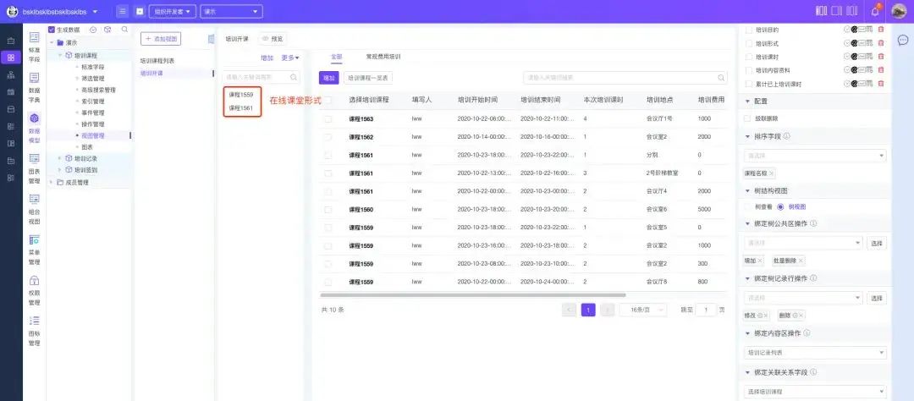This screenshot has width=914, height=401.
Task: Open the notification bell
Action: point(875,11)
